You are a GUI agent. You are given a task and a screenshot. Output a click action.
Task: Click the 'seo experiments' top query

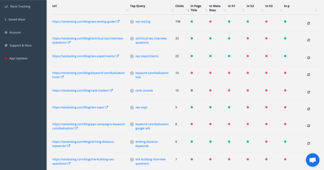tap(147, 56)
